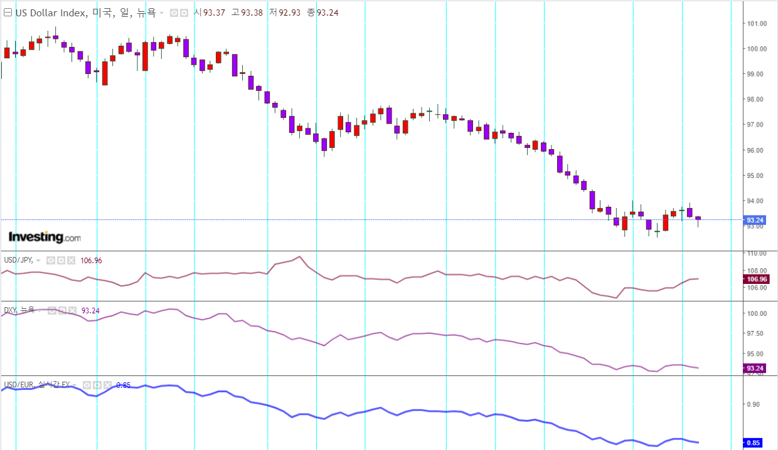Click the DXY pane label
This screenshot has height=450, width=778.
click(x=19, y=311)
